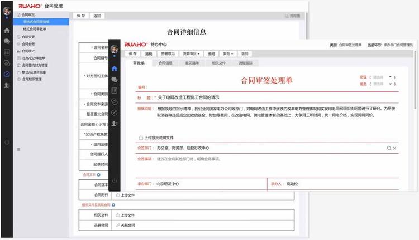This screenshot has width=419, height=240.
Task: Click 返回 button in 待办中心 toolbar
Action: coord(245,54)
